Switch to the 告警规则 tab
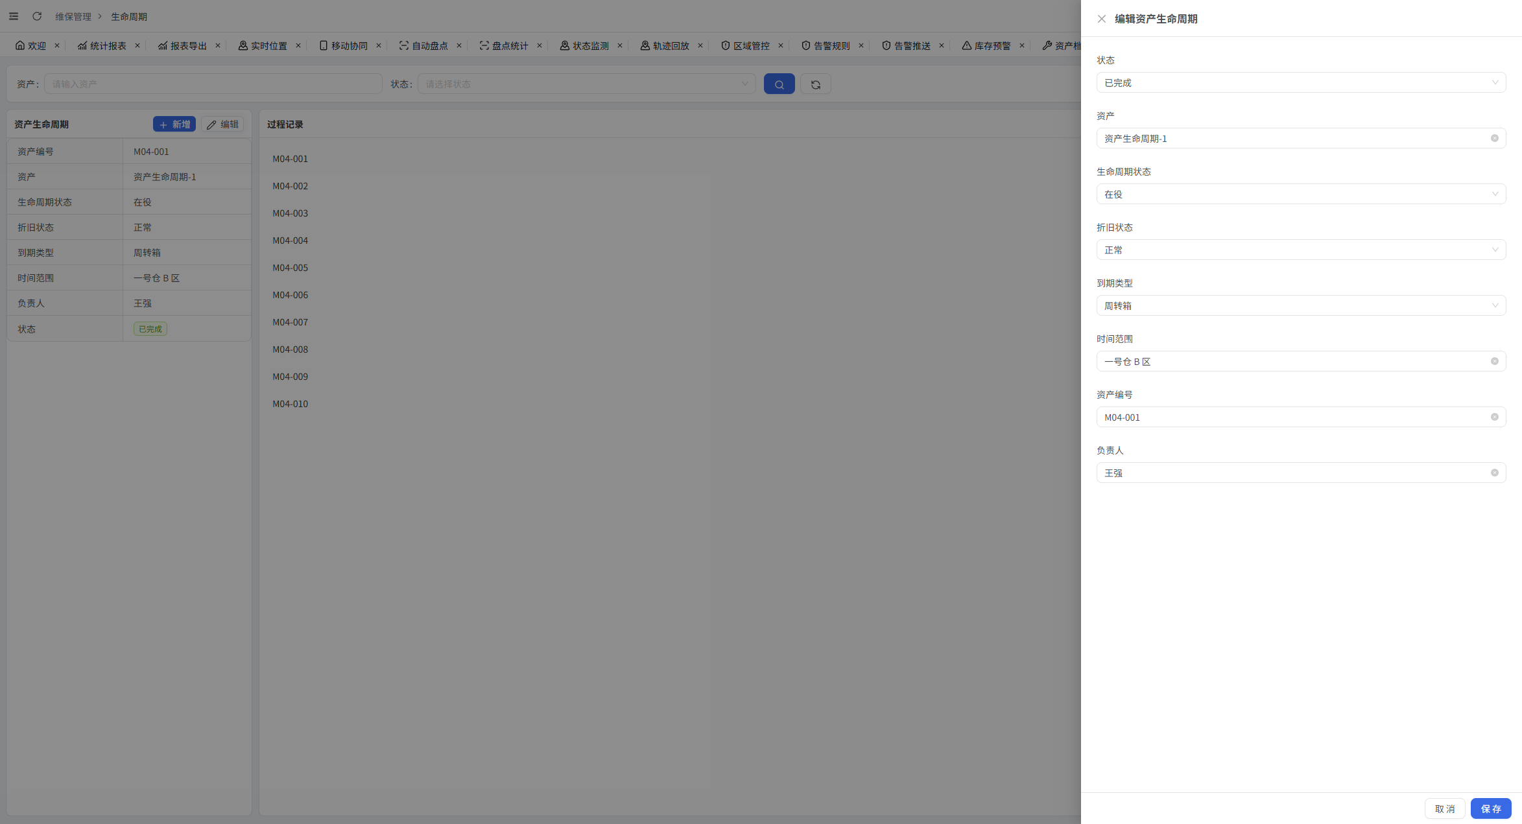Image resolution: width=1522 pixels, height=824 pixels. [x=826, y=45]
